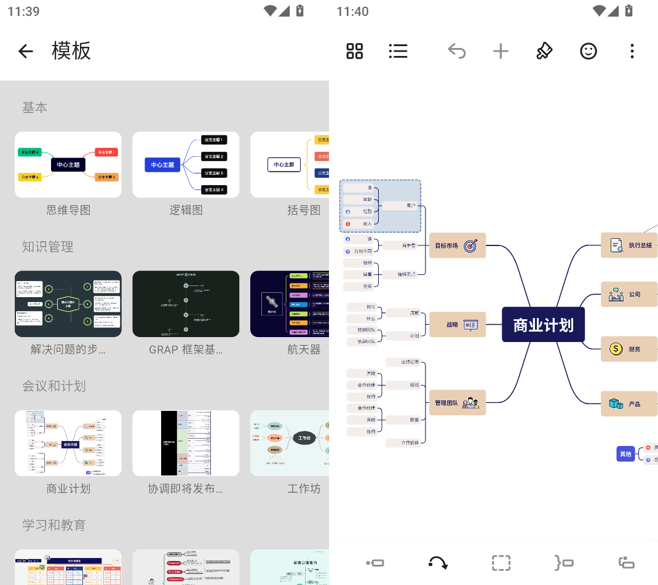Screen dimensions: 658x585
Task: Select the 公司 branch node
Action: [x=630, y=295]
